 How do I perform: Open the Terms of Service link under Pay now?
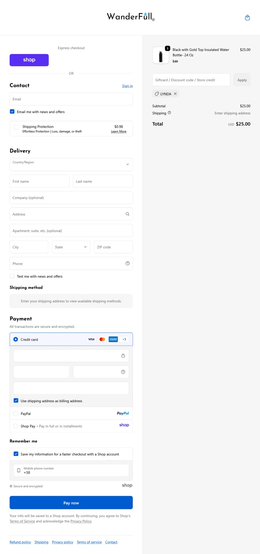point(22,521)
